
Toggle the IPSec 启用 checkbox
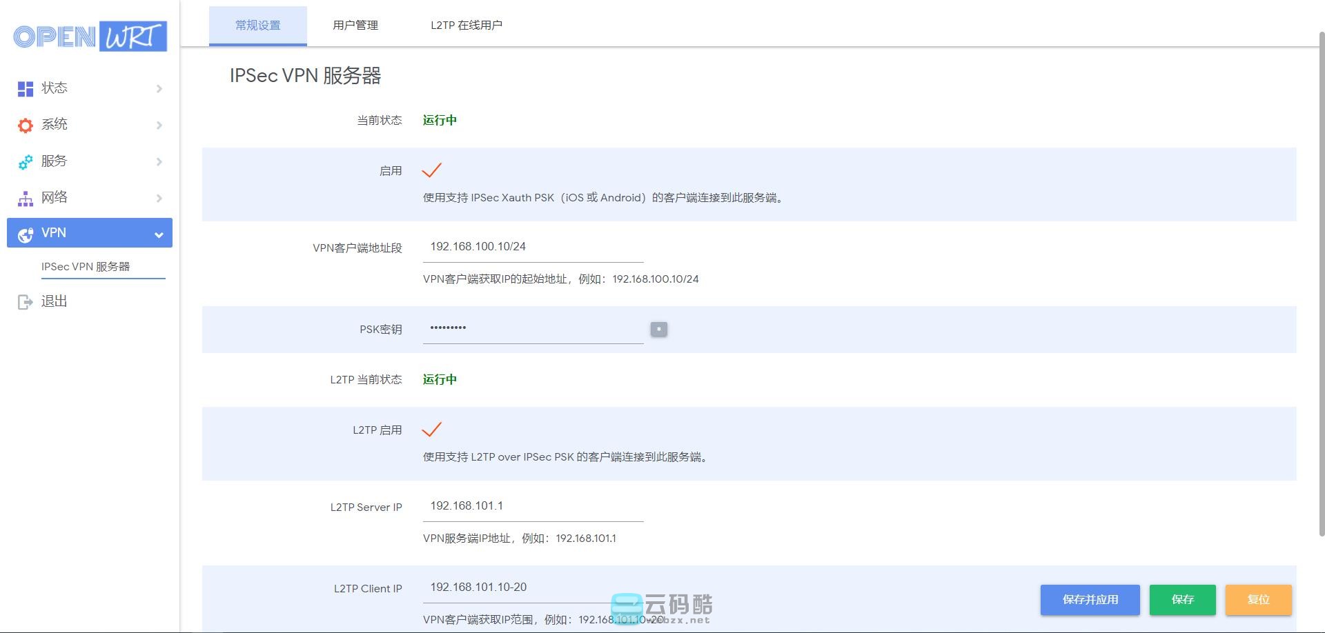tap(431, 170)
